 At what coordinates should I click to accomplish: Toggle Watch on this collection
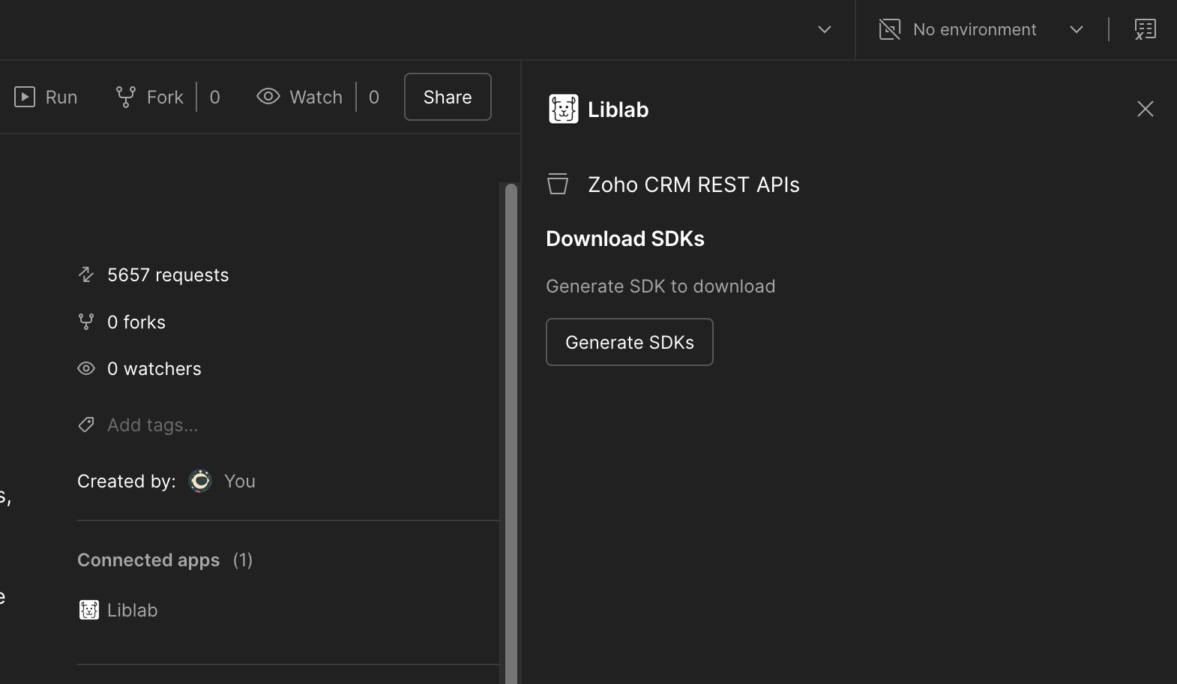click(300, 97)
